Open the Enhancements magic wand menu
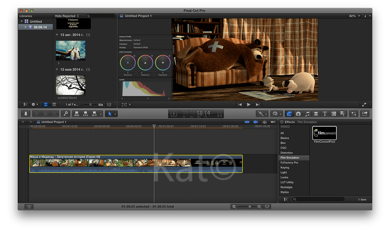 [x=261, y=114]
